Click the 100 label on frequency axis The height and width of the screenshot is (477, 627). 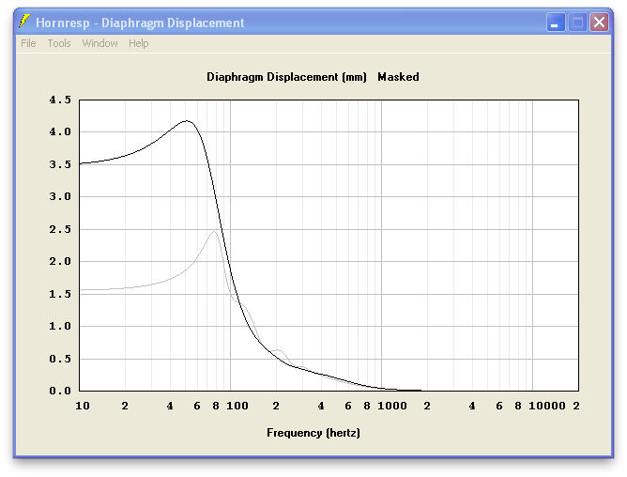click(237, 407)
